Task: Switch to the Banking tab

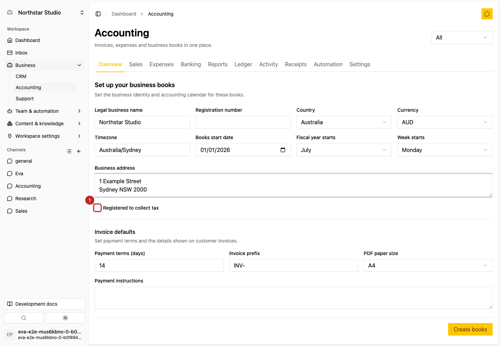Action: click(191, 64)
